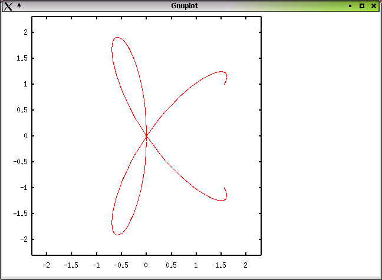Click the lower-right curled tip of the curve
The width and height of the screenshot is (382, 280).
pyautogui.click(x=225, y=189)
